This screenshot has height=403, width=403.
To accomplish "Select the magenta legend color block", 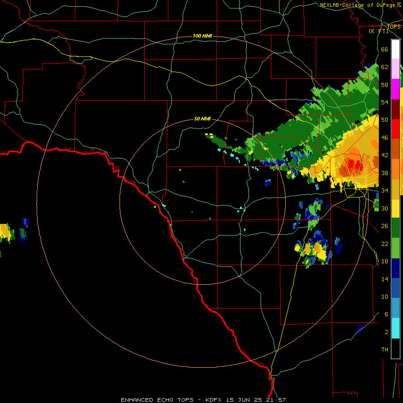I will [395, 89].
